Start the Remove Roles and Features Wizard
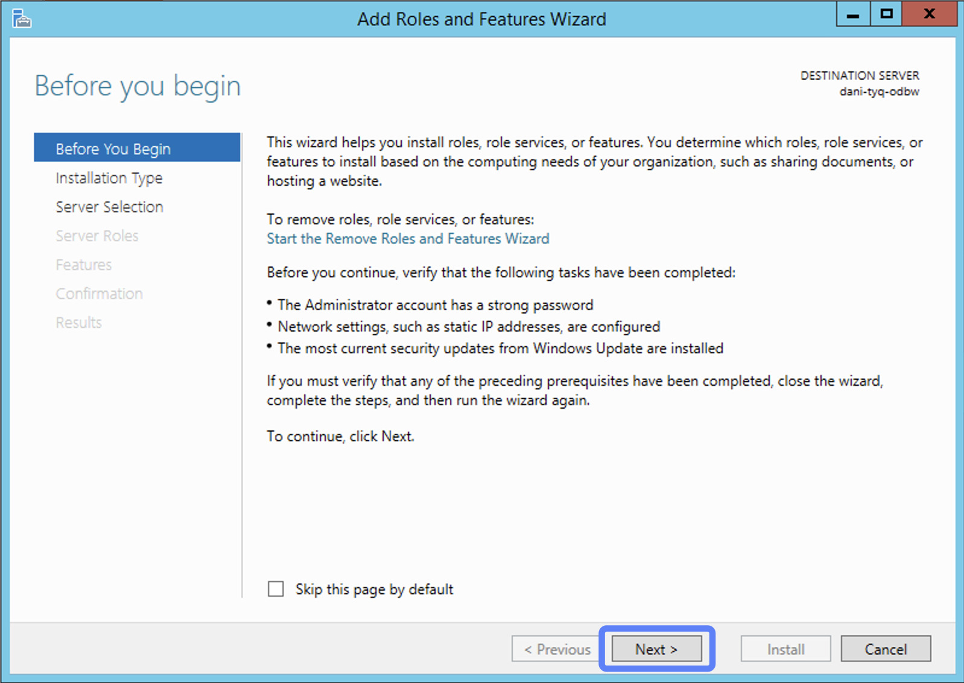964x683 pixels. pos(408,239)
